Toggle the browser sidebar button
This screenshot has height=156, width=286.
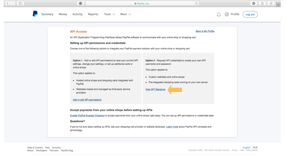coord(20,3)
